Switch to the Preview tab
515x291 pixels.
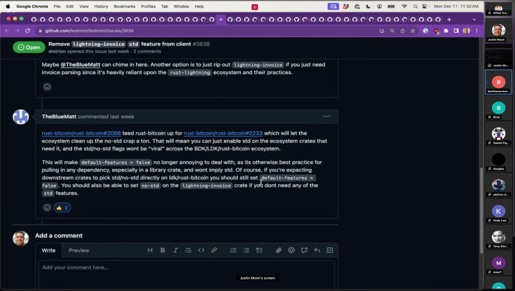point(79,250)
